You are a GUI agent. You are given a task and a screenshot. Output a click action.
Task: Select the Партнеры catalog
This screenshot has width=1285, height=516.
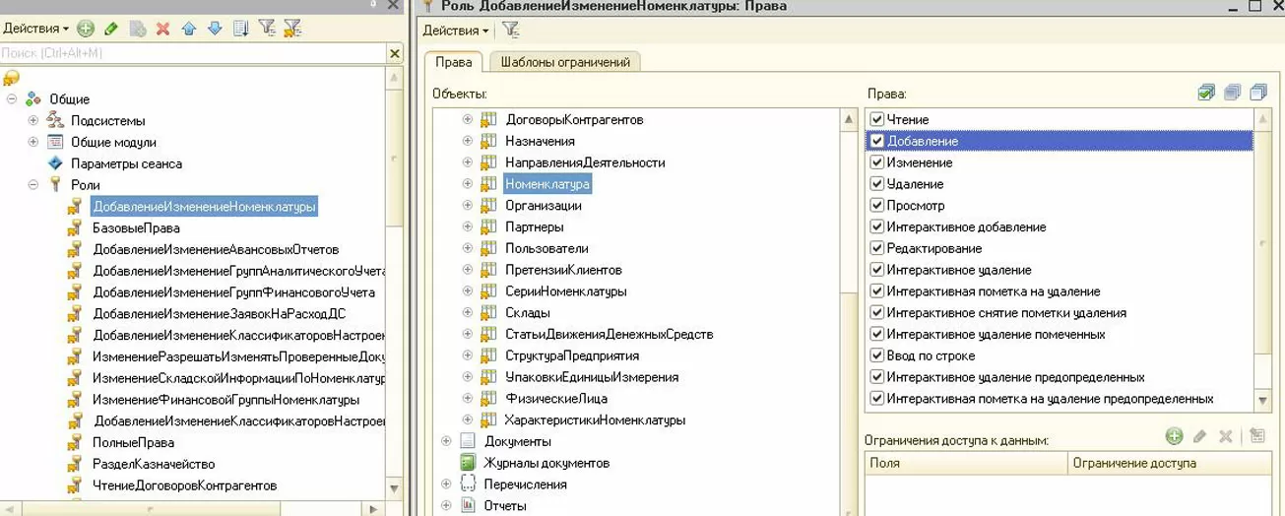535,227
